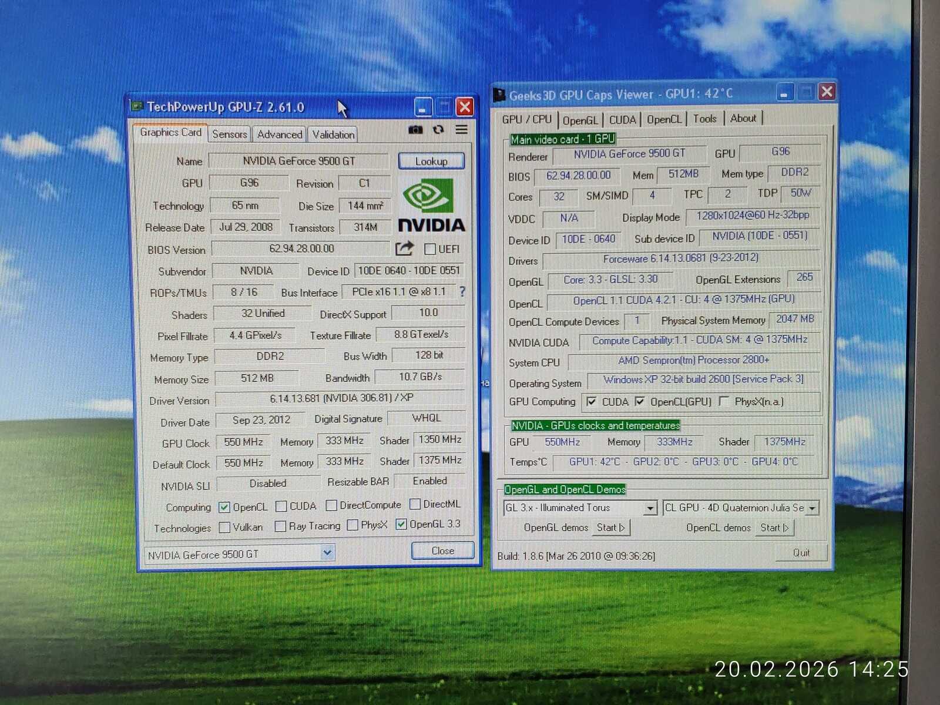Toggle the DirectML checkbox
This screenshot has height=705, width=940.
[415, 504]
